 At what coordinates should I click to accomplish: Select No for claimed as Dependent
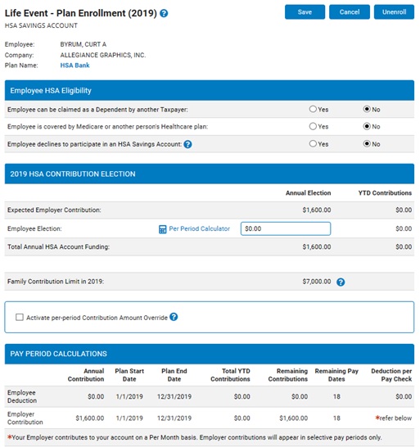pyautogui.click(x=367, y=109)
